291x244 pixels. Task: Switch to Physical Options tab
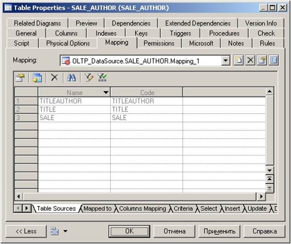pos(68,43)
